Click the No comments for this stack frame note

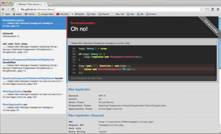click(x=87, y=78)
